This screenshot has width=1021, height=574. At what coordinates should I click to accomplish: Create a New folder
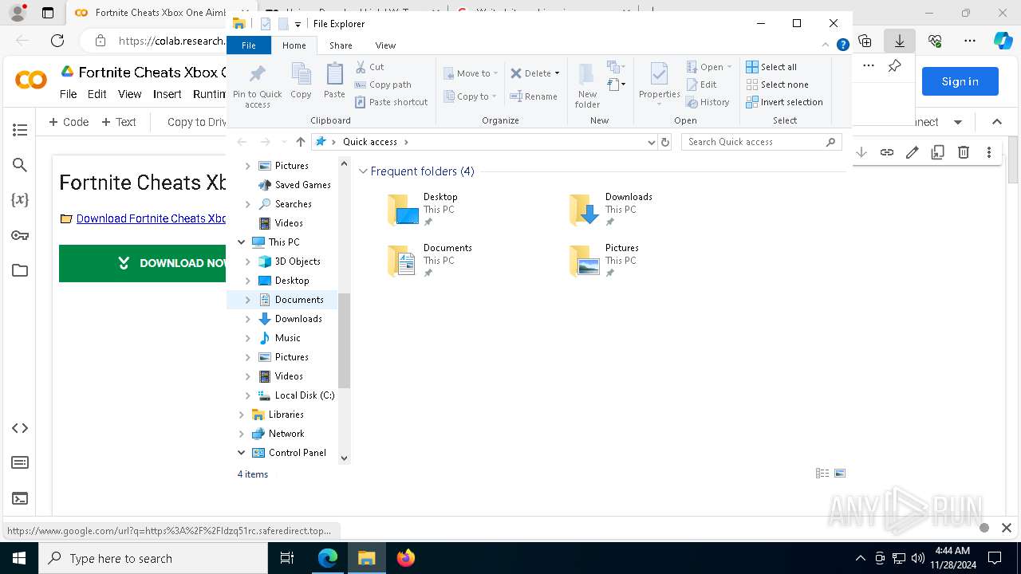tap(587, 85)
